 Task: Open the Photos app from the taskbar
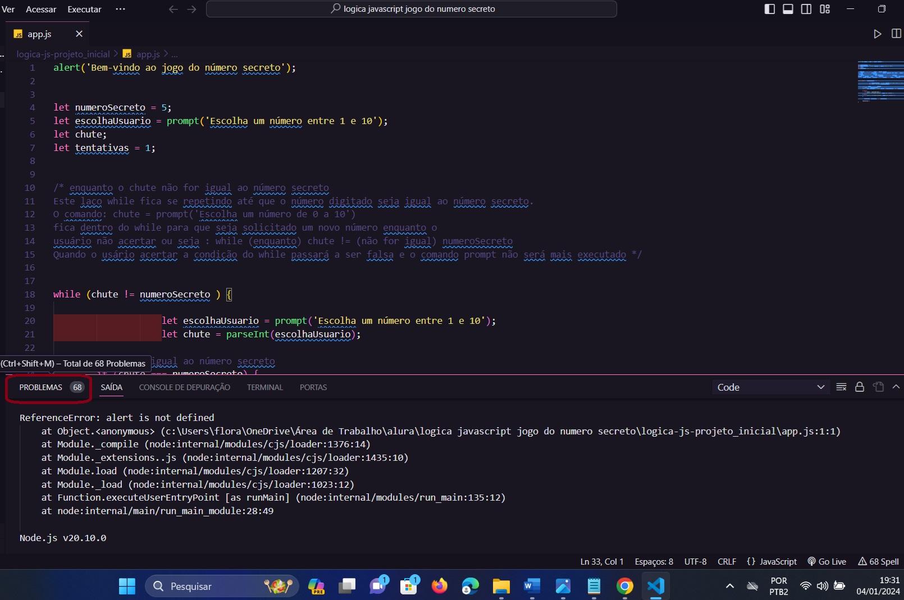coord(563,587)
